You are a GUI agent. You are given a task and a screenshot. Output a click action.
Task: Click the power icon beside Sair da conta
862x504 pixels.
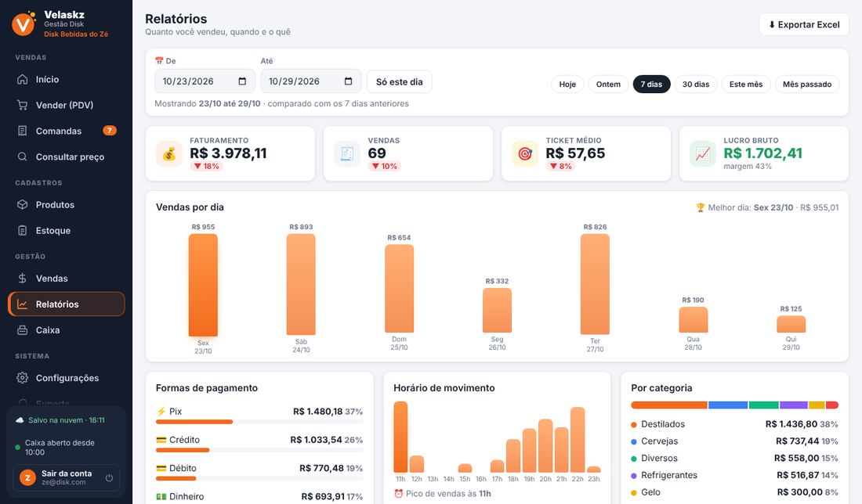pyautogui.click(x=109, y=477)
